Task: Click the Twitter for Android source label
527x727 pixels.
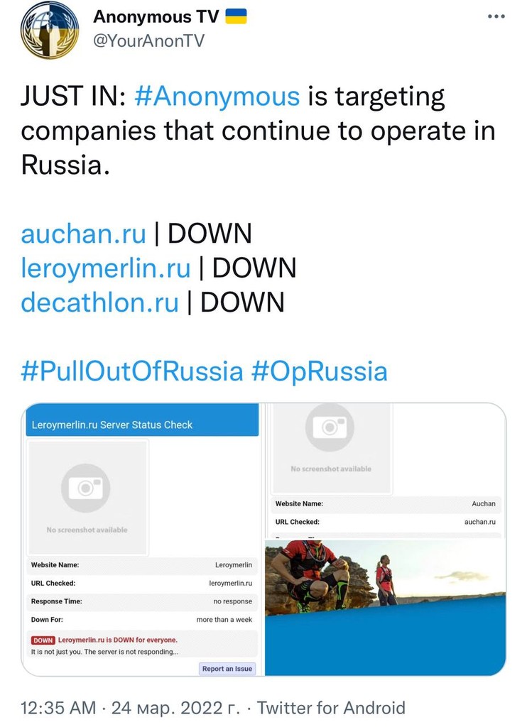Action: (x=332, y=708)
